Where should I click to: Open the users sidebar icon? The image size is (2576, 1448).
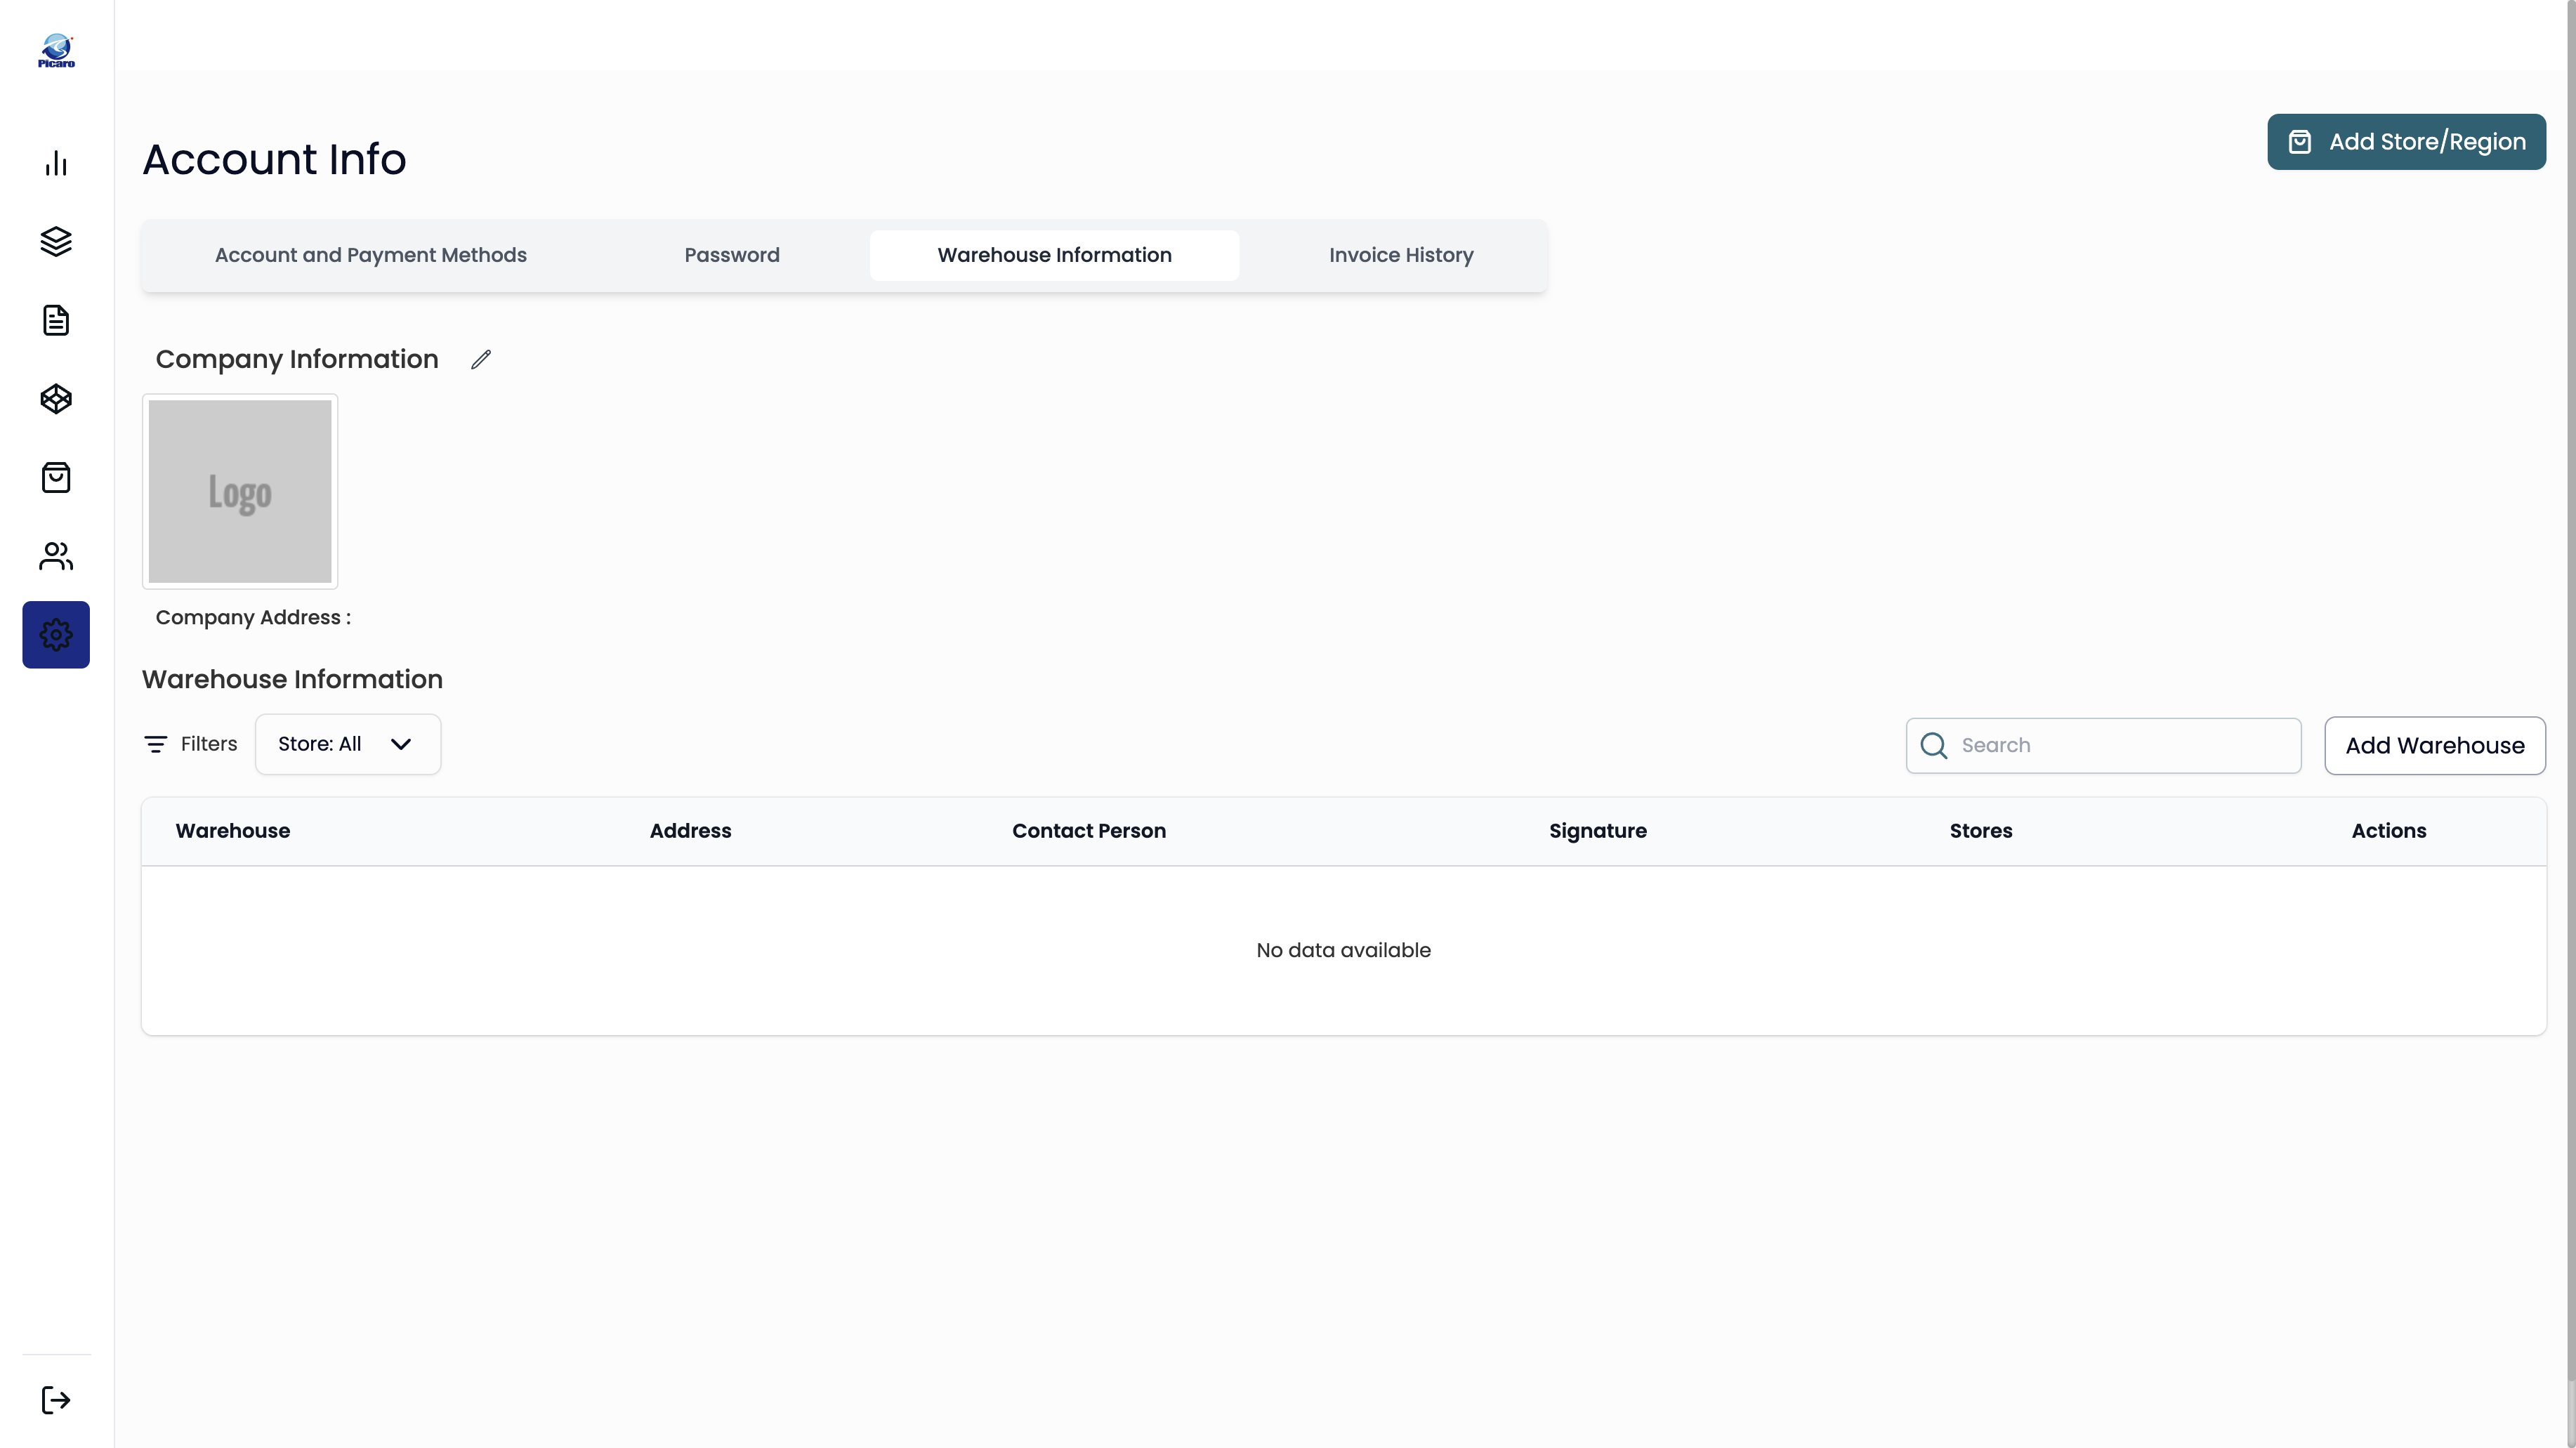56,556
